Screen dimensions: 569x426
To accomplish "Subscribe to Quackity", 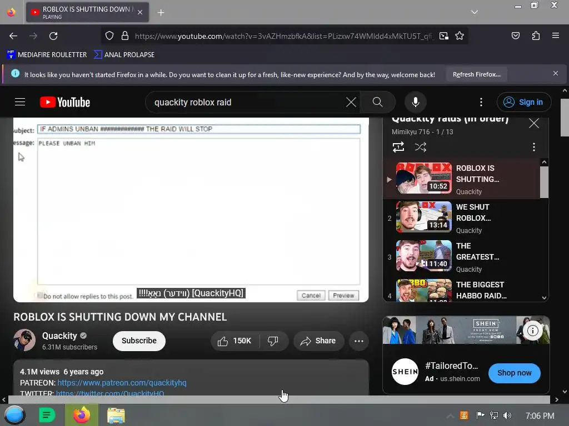I will point(139,341).
